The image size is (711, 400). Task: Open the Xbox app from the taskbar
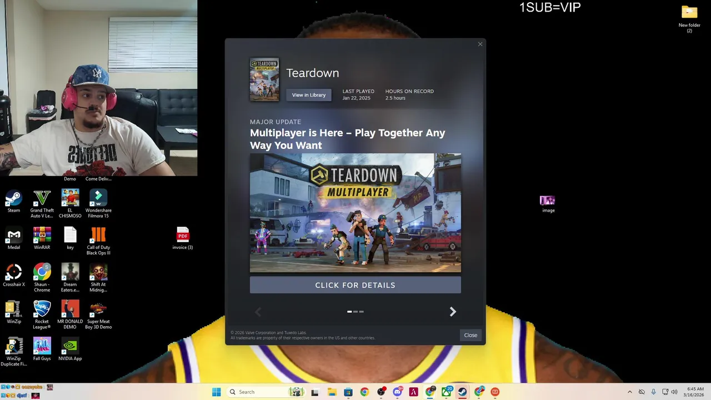[x=447, y=392]
